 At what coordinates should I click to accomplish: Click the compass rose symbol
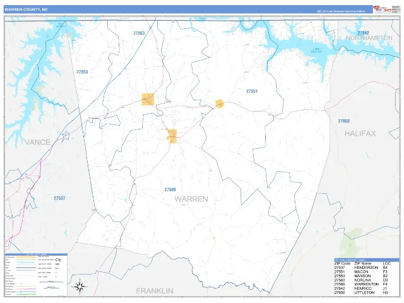(80, 287)
